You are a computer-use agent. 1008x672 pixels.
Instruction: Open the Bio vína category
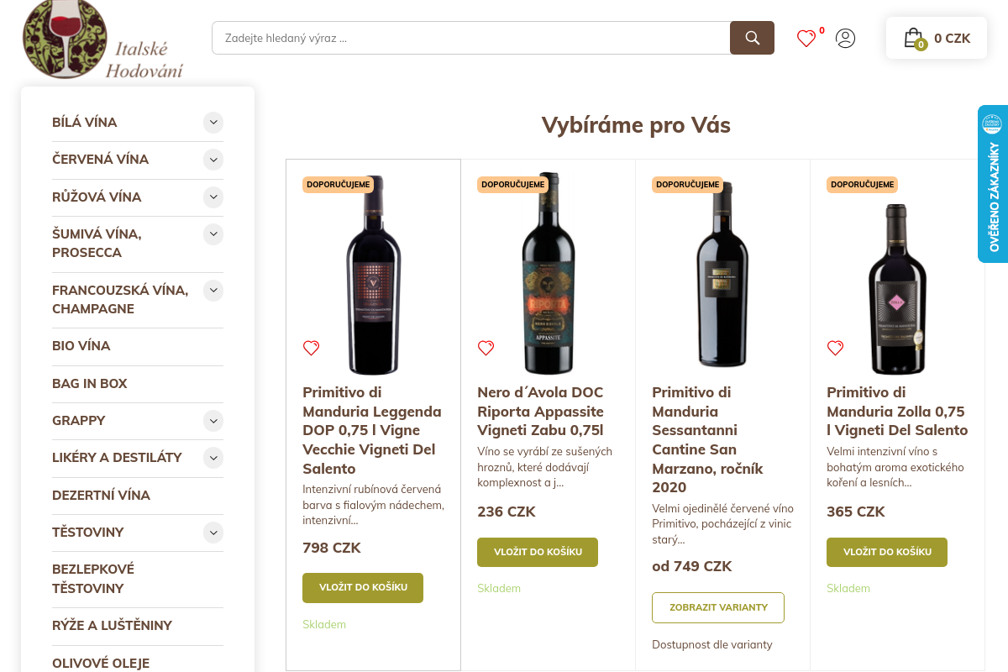coord(81,346)
